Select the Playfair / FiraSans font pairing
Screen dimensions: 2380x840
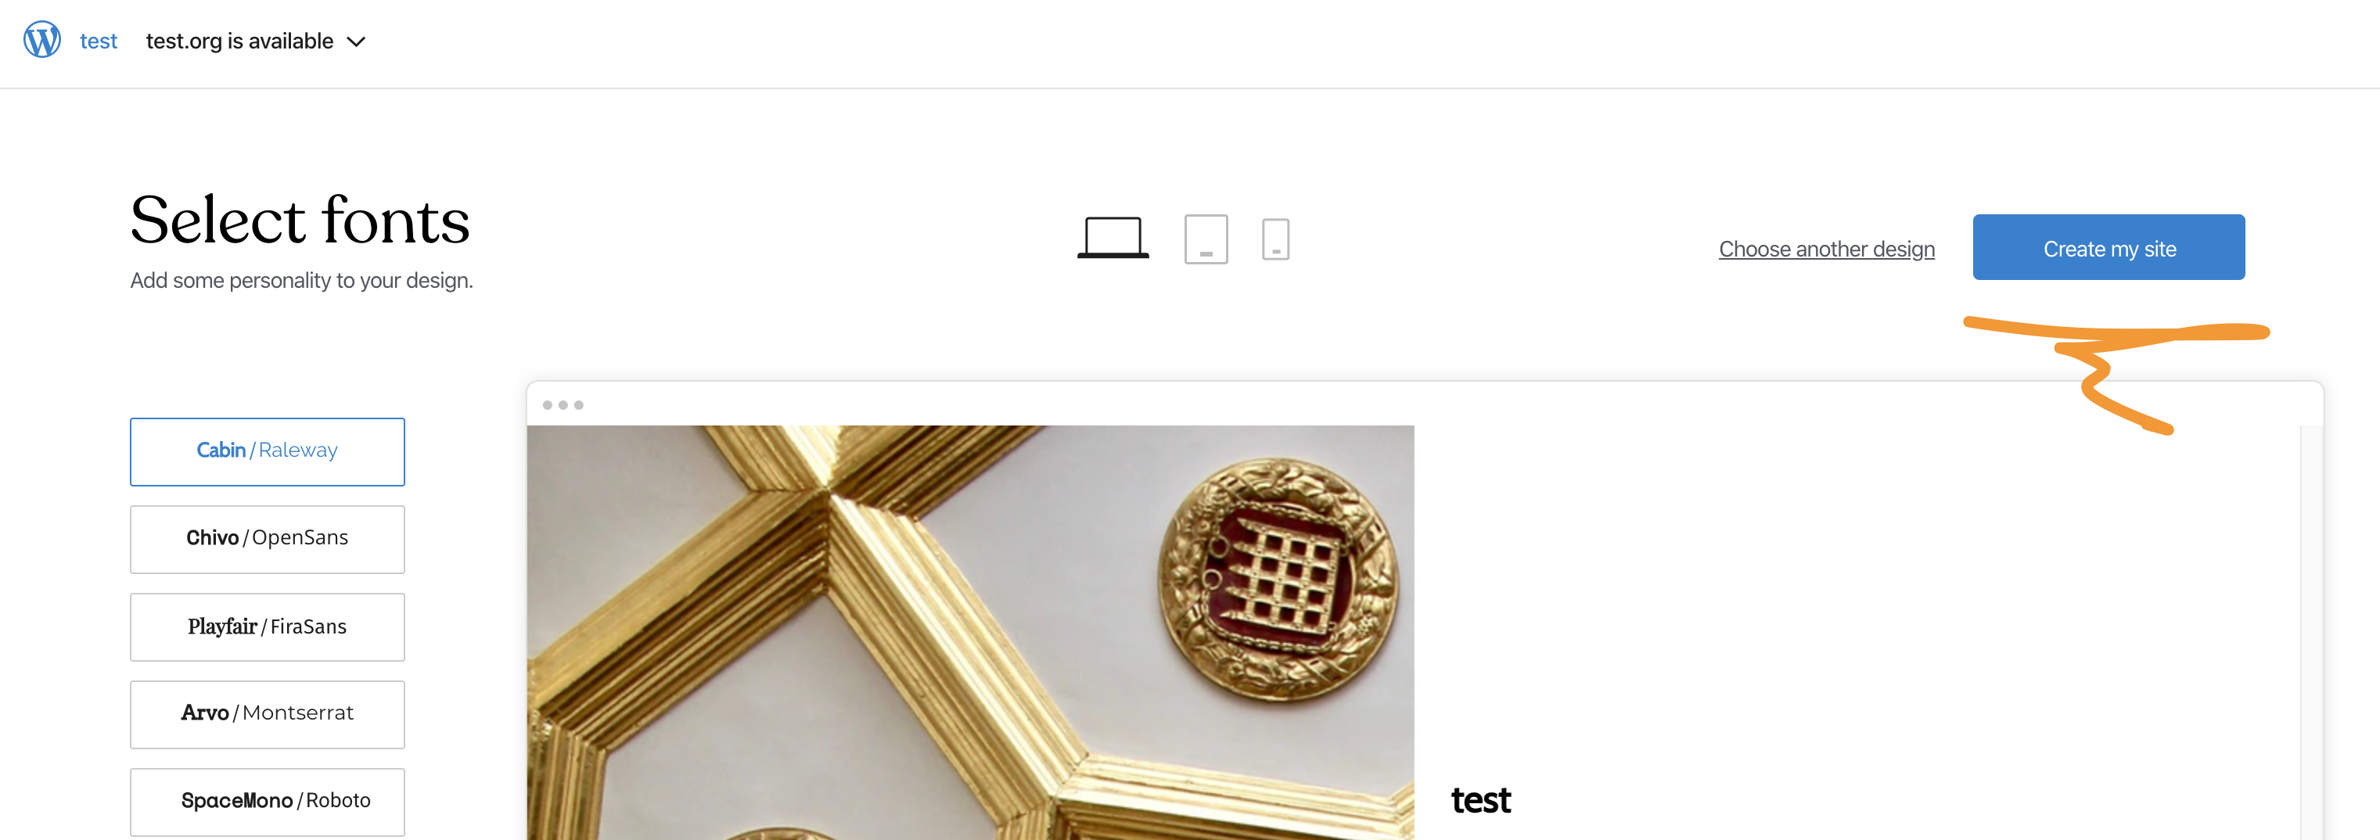click(x=267, y=626)
